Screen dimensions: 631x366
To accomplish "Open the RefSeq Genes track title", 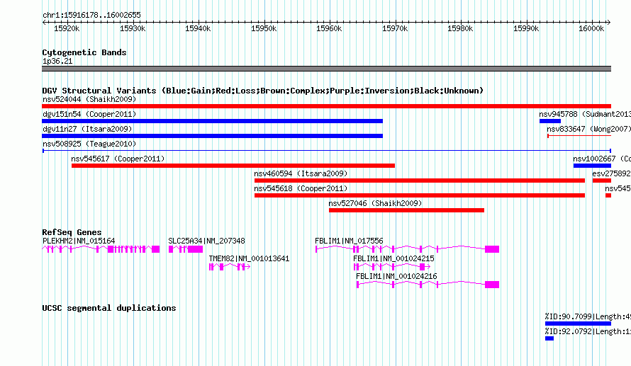I will [x=72, y=232].
